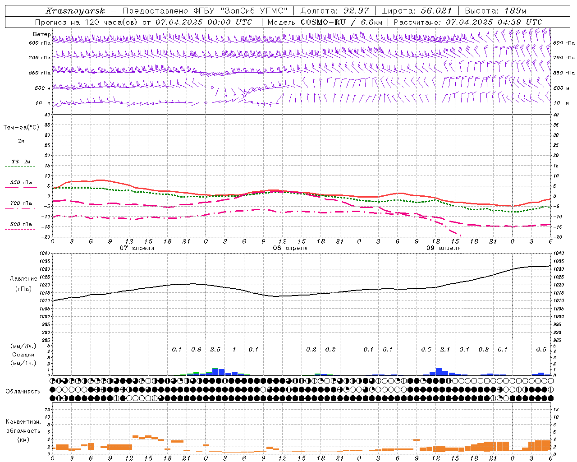This screenshot has height=462, width=577.
Task: Click the Модель COSMO-RU / 6.6км label
Action: (x=325, y=22)
